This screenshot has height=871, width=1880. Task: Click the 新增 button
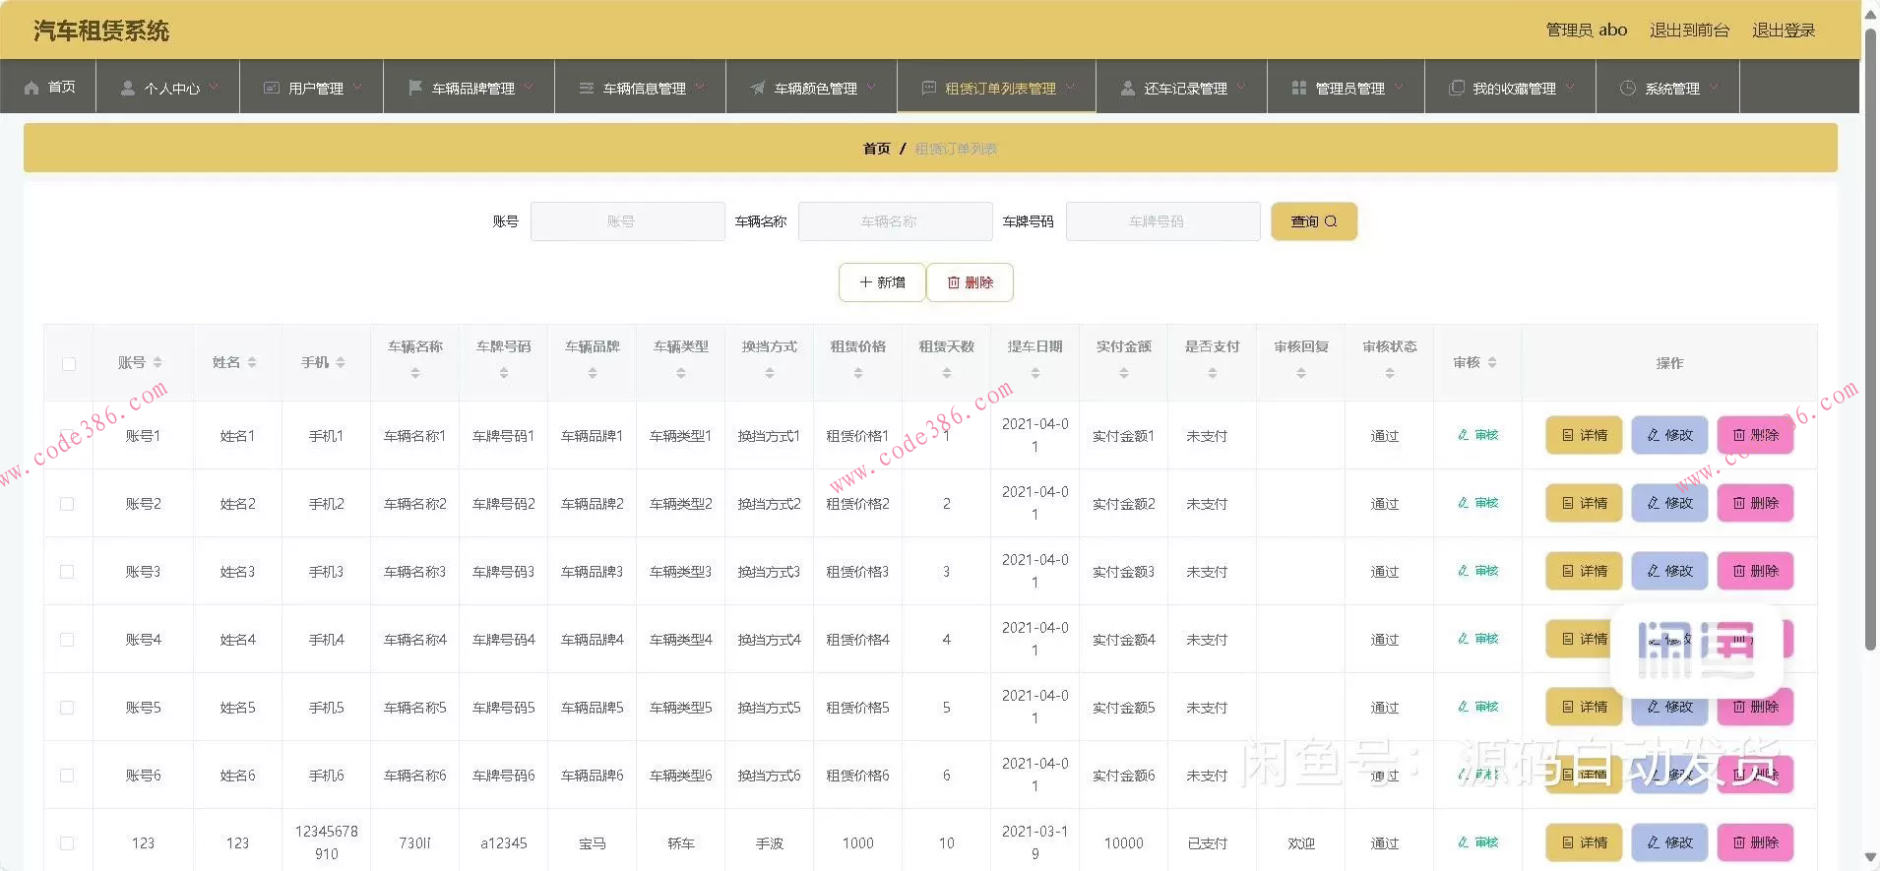click(882, 282)
